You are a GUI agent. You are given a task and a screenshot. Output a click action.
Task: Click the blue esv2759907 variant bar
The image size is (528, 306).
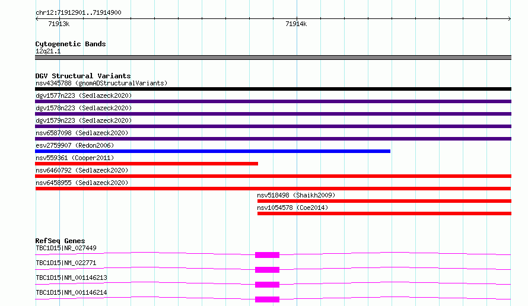point(212,151)
